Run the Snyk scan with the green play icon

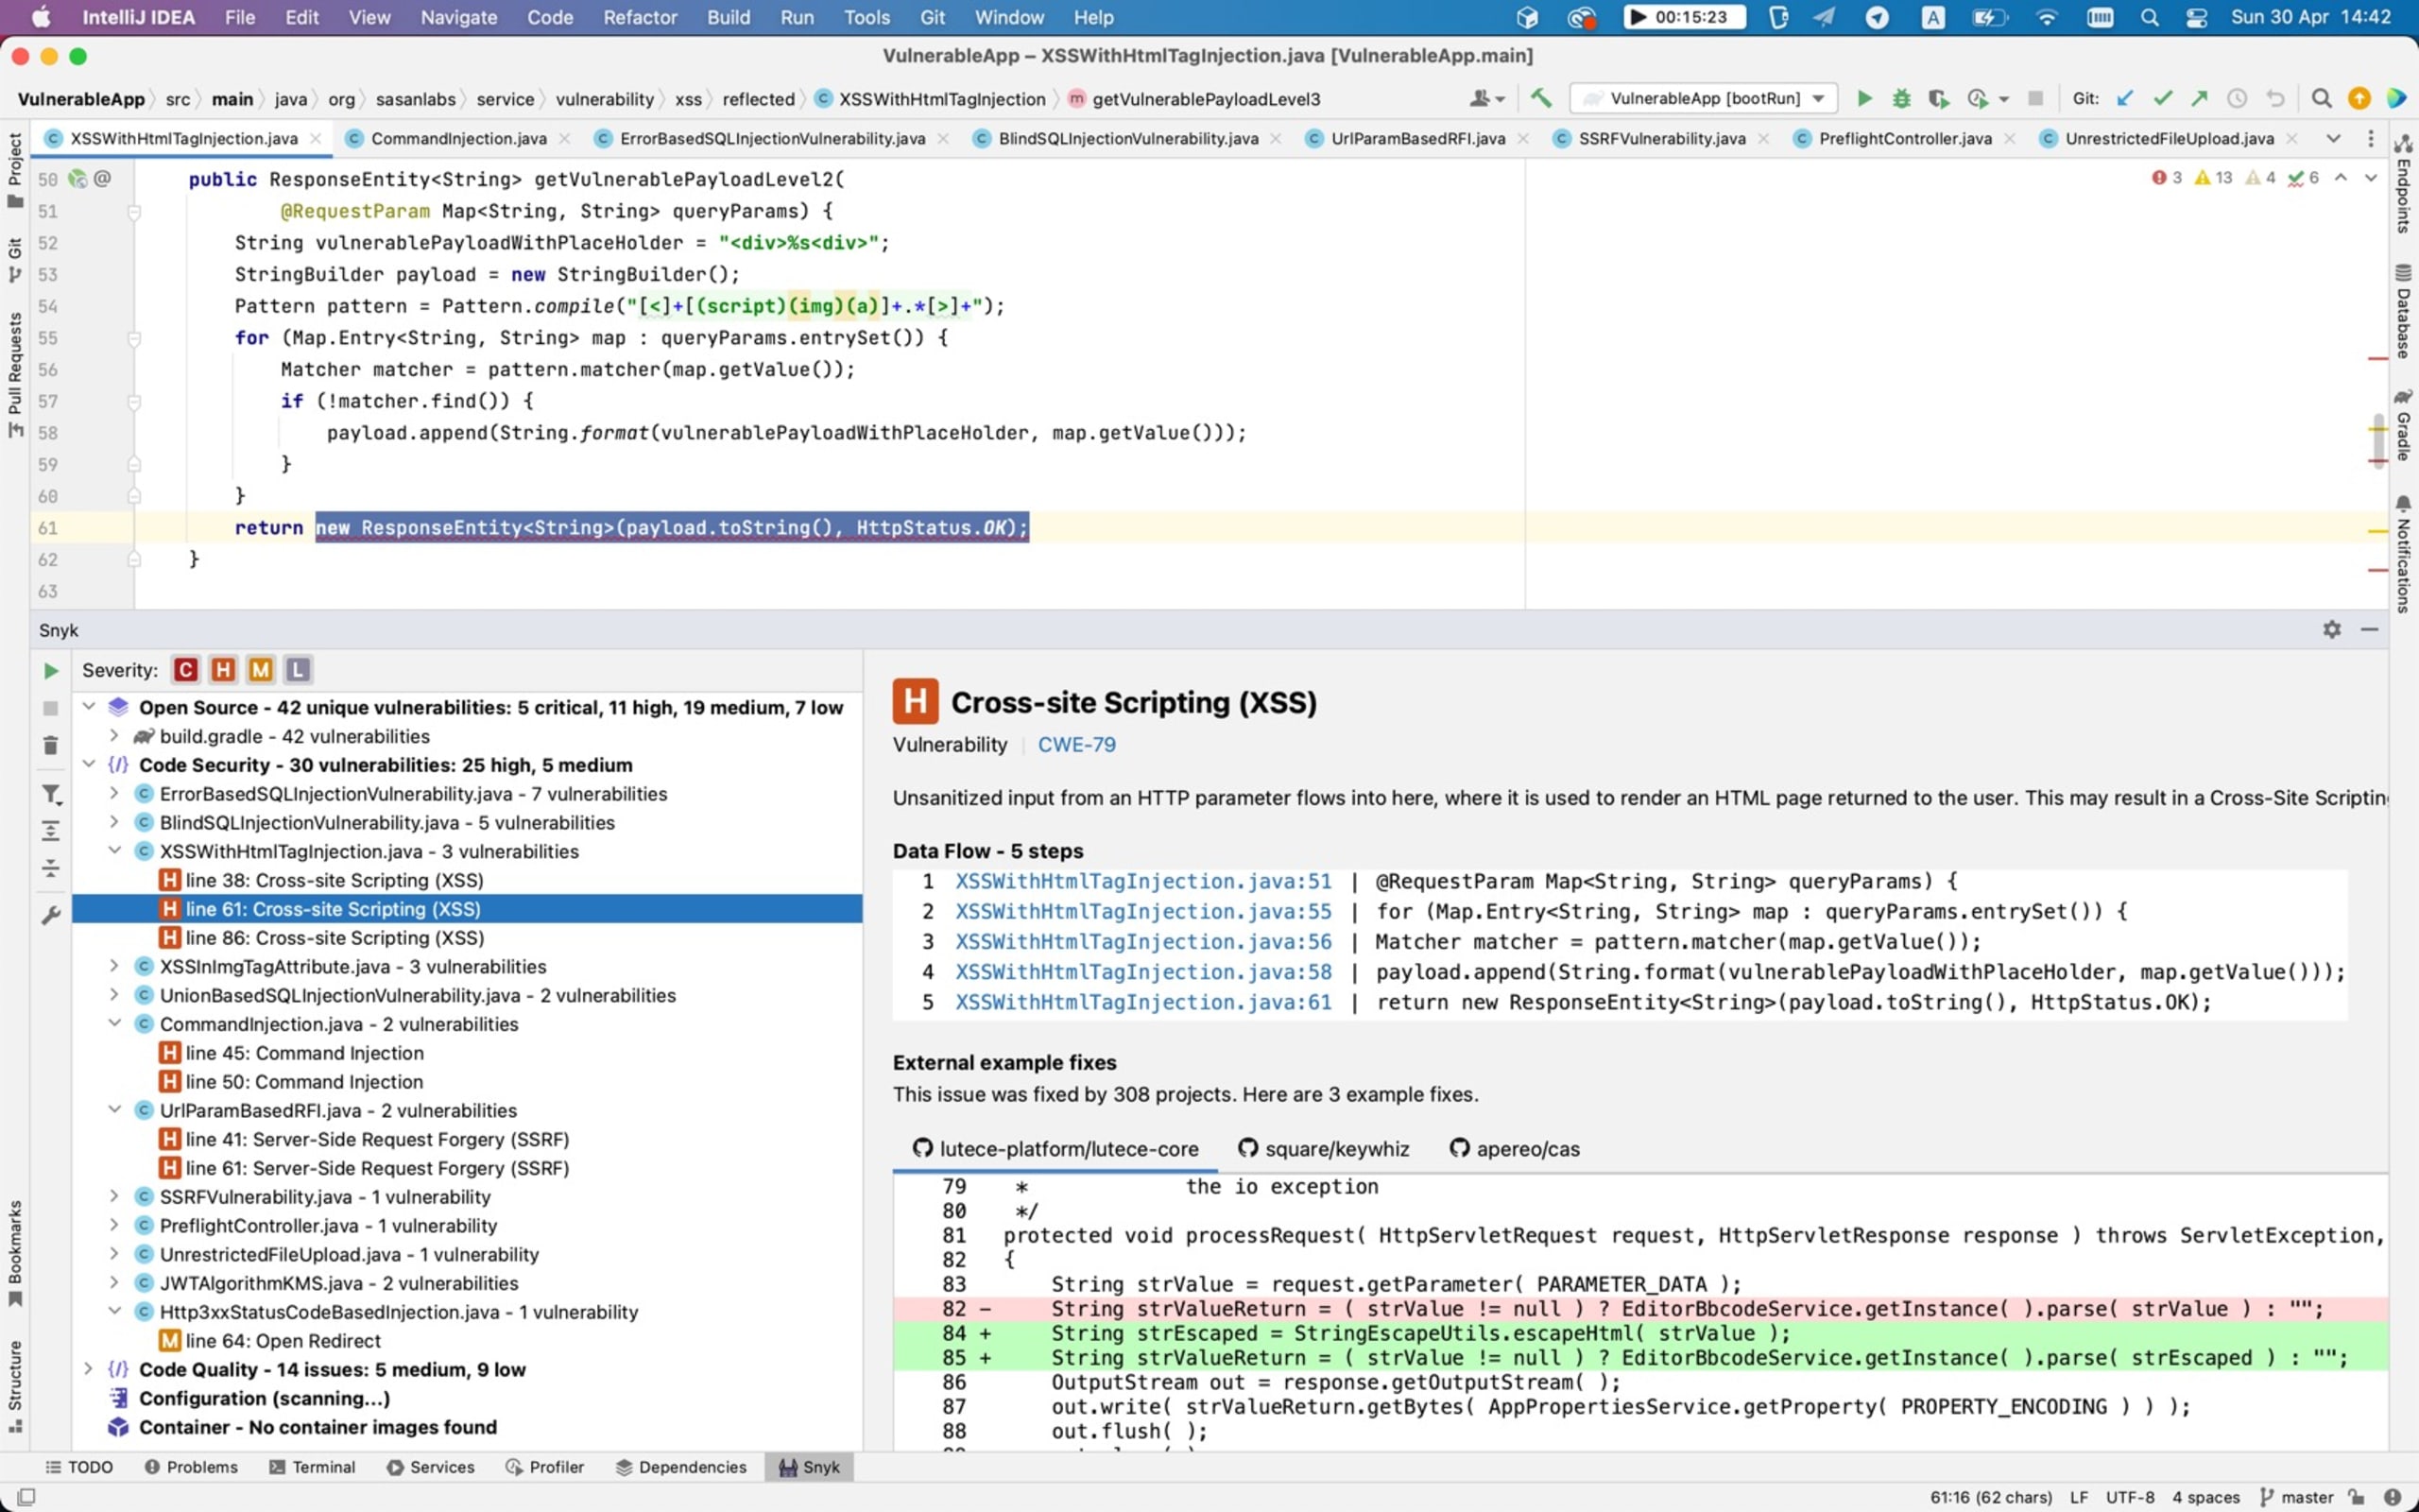click(x=51, y=671)
